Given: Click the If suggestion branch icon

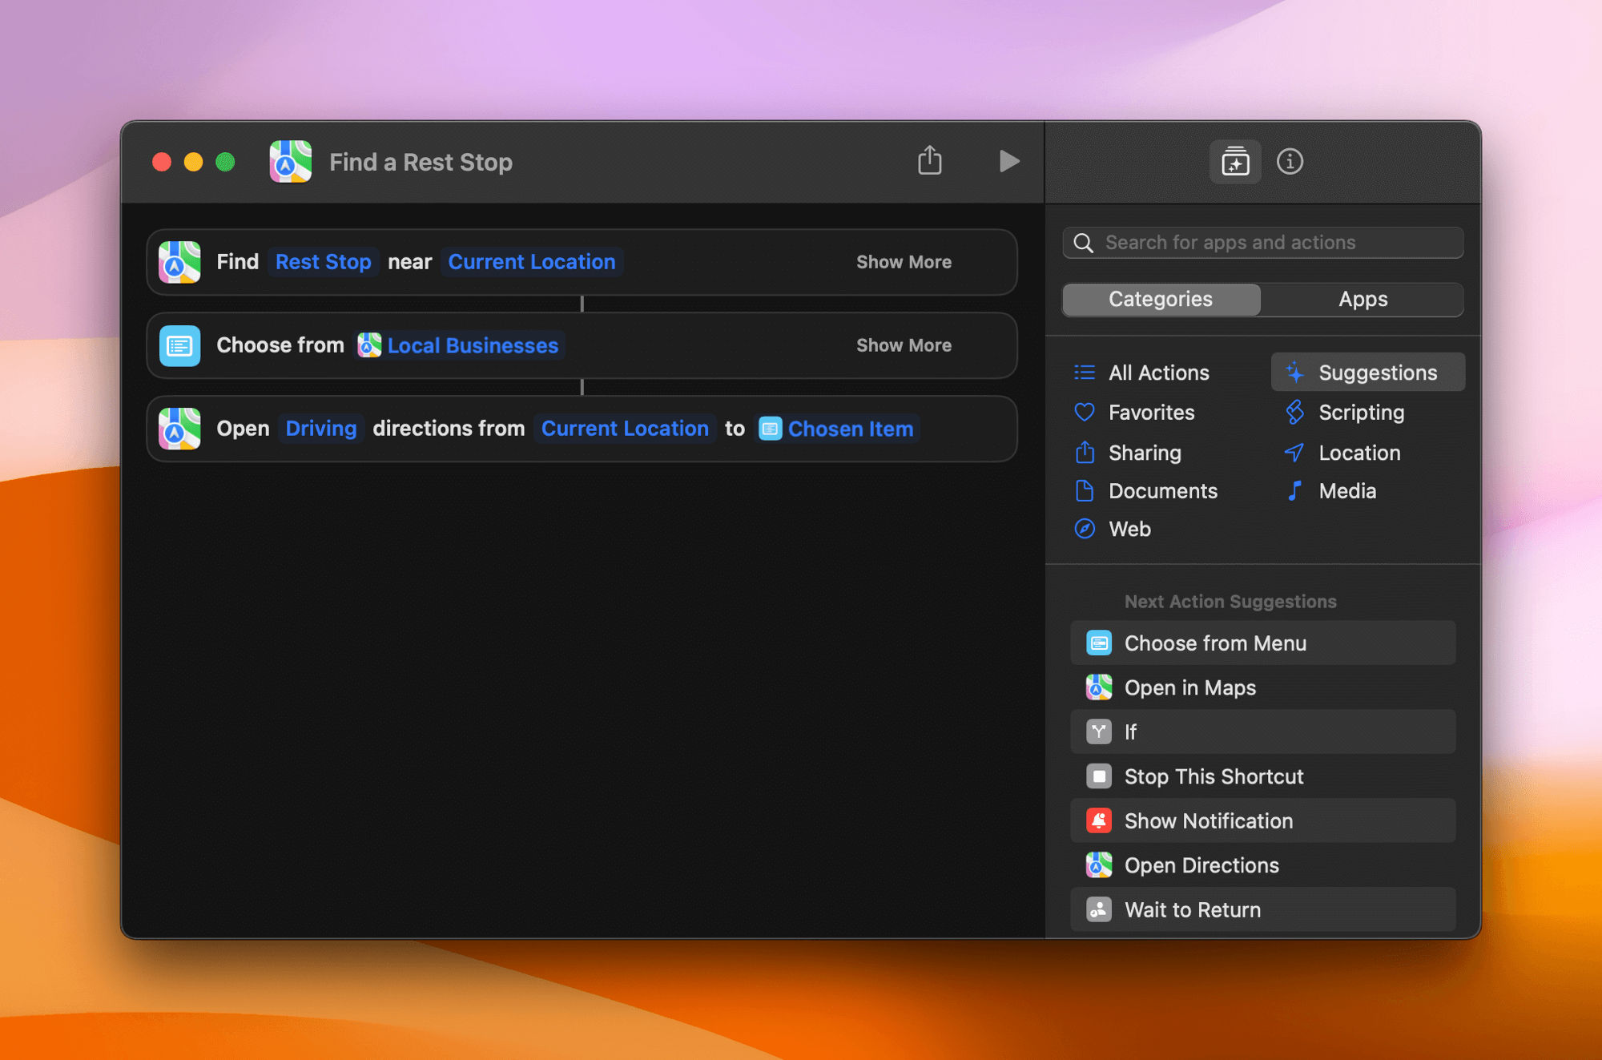Looking at the screenshot, I should tap(1099, 732).
